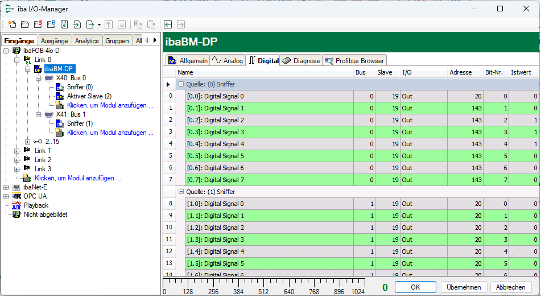Click the link to add module under X40
Image resolution: width=541 pixels, height=297 pixels.
[x=110, y=105]
